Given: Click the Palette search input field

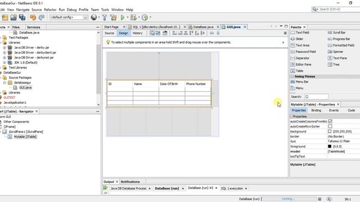Looking at the screenshot, I should (x=316, y=97).
